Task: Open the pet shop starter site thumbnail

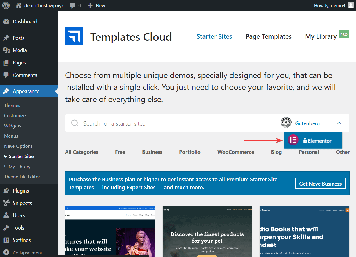Action: tap(207, 231)
